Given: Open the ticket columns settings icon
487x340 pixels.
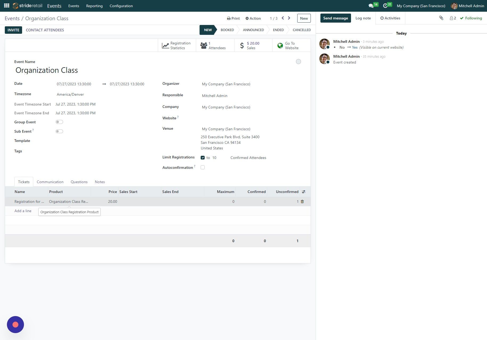Looking at the screenshot, I should coord(304,192).
